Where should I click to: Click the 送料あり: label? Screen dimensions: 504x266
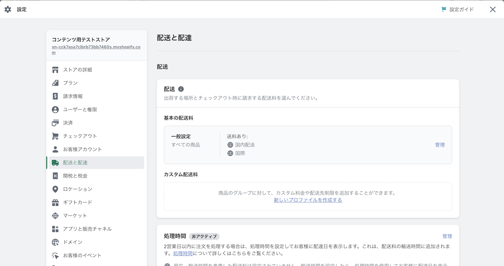pos(237,137)
